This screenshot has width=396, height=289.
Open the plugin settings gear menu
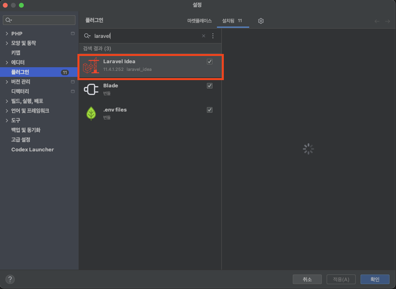[x=261, y=21]
